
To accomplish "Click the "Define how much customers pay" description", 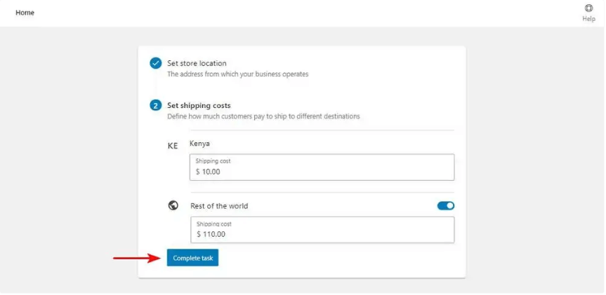I will (263, 116).
